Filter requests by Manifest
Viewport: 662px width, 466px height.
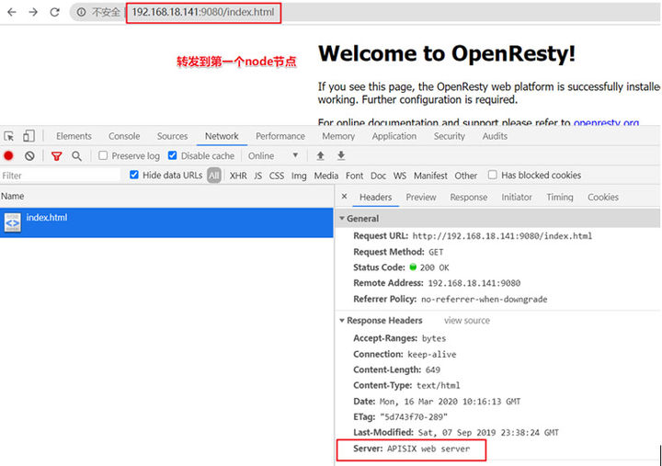pyautogui.click(x=430, y=176)
